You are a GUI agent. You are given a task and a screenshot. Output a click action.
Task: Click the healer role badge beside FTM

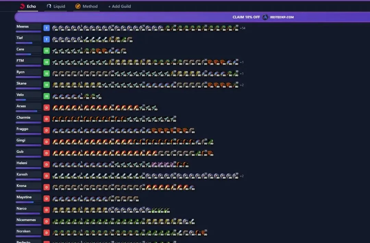(x=47, y=62)
